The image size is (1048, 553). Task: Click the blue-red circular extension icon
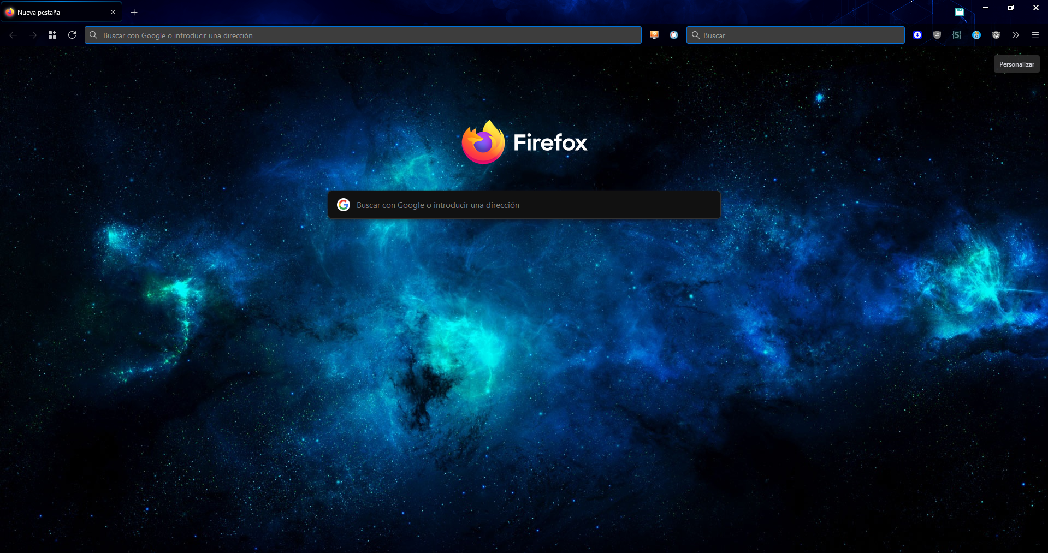click(674, 35)
